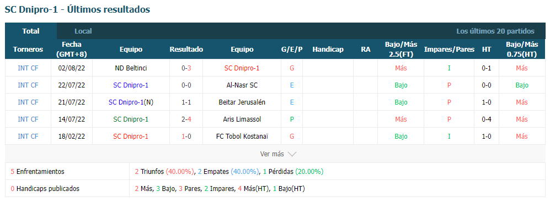Image resolution: width=550 pixels, height=202 pixels.
Task: Open INT CF tournament on 18/02/22 row
Action: tap(28, 136)
